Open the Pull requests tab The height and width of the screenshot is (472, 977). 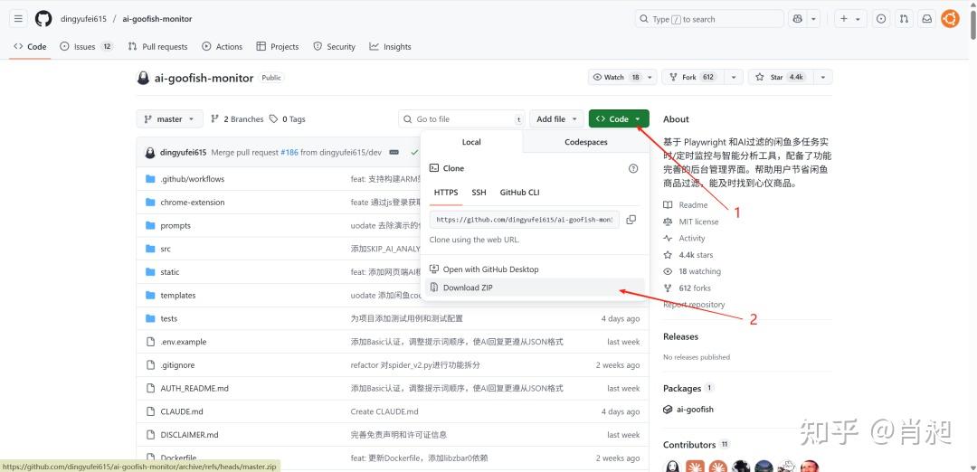click(157, 47)
